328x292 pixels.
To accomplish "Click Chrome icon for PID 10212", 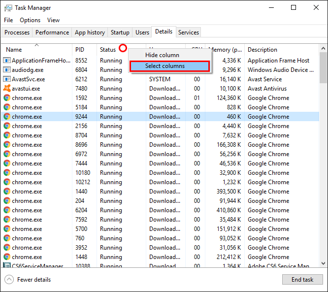I will pyautogui.click(x=7, y=182).
